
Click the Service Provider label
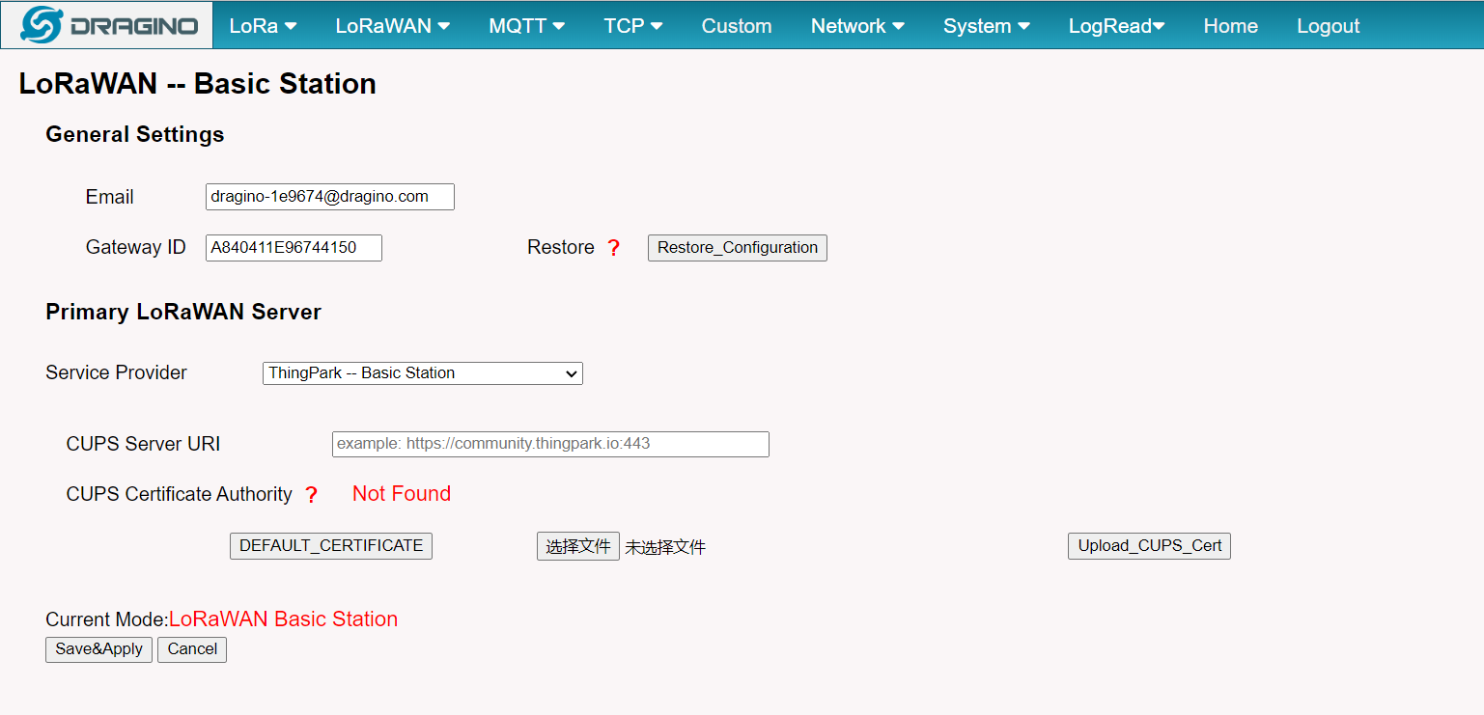tap(116, 372)
